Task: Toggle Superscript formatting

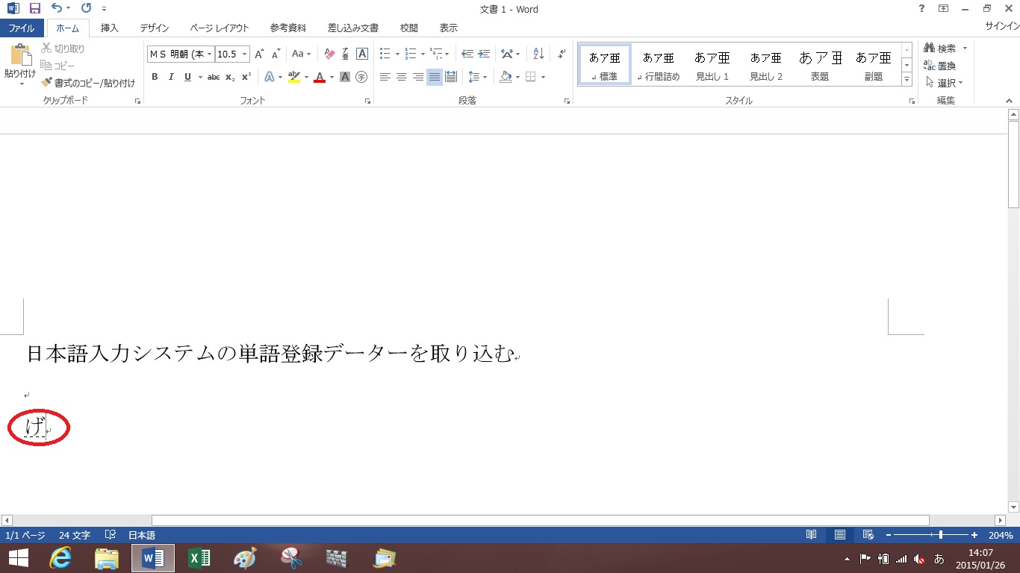Action: (246, 77)
